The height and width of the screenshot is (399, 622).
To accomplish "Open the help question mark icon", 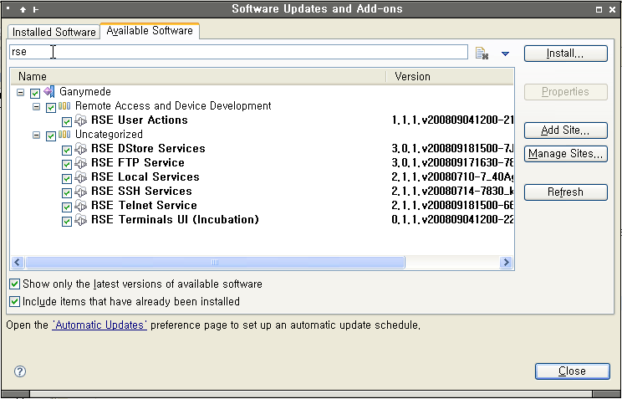I will pyautogui.click(x=20, y=371).
